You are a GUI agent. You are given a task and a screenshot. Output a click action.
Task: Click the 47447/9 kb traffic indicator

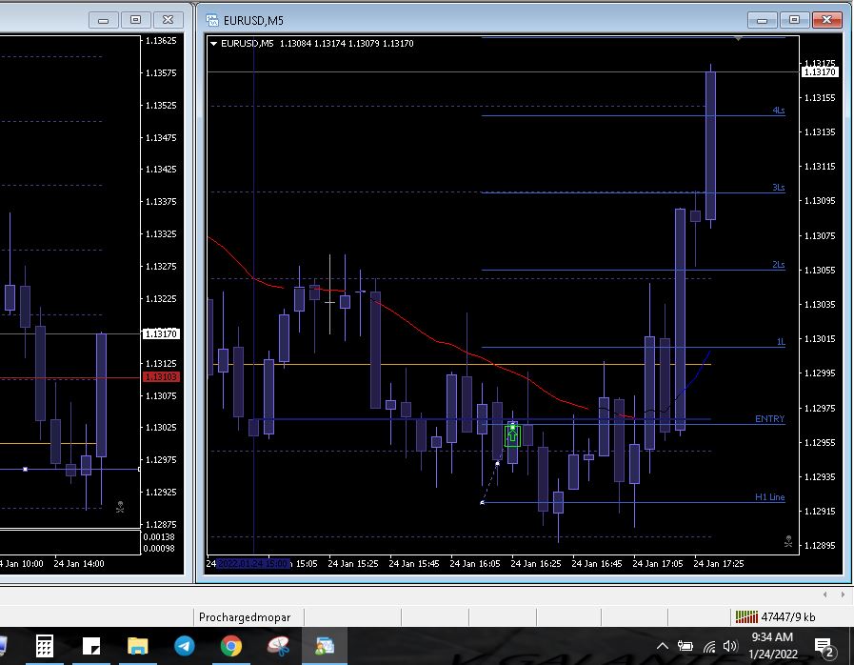tap(788, 617)
